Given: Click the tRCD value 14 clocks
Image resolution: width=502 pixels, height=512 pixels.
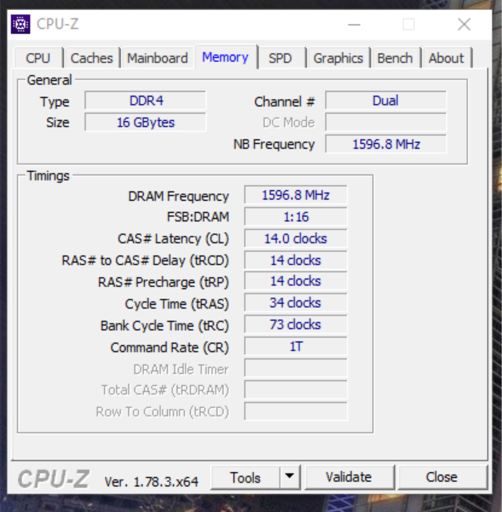Looking at the screenshot, I should click(x=296, y=260).
